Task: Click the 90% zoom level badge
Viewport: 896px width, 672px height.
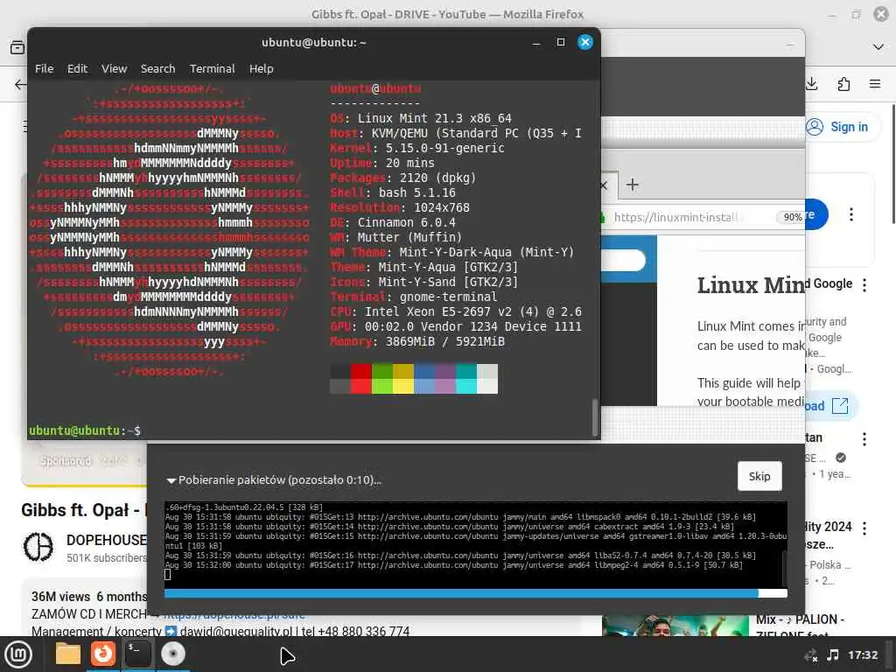Action: pyautogui.click(x=791, y=217)
